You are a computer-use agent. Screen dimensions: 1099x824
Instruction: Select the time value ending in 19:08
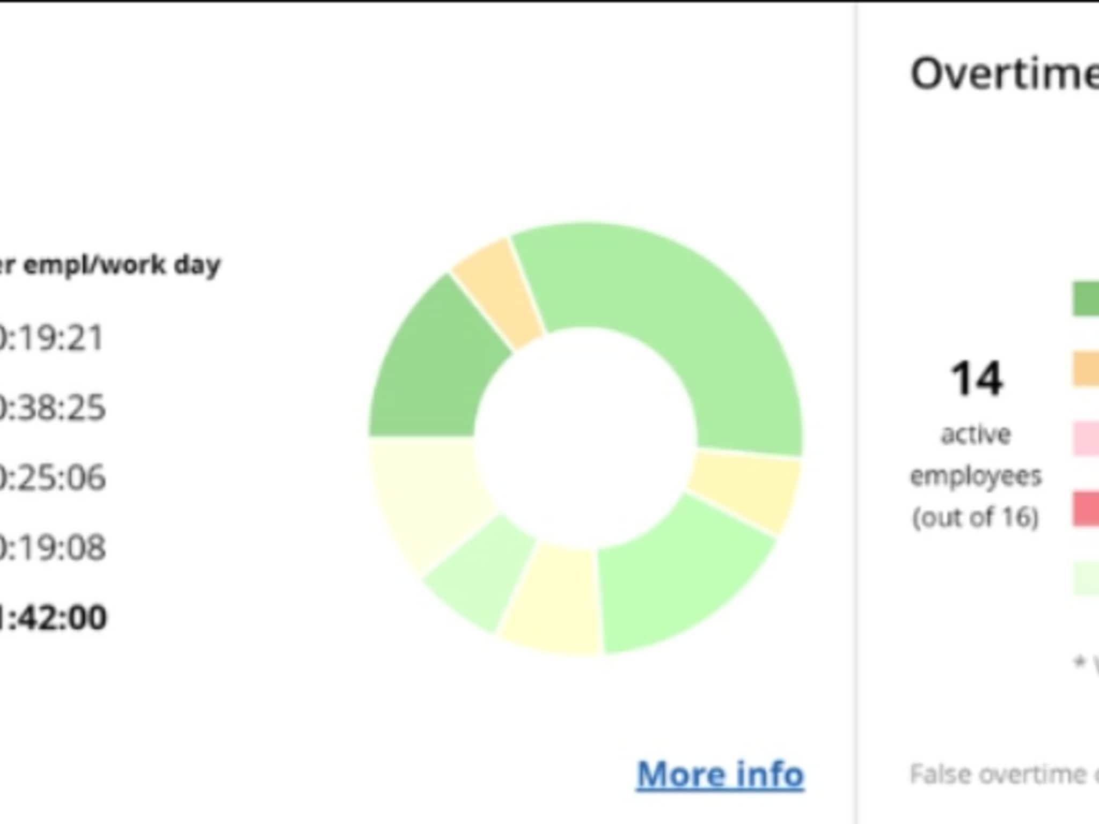click(53, 548)
